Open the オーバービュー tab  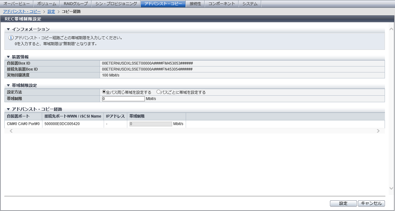(x=16, y=4)
